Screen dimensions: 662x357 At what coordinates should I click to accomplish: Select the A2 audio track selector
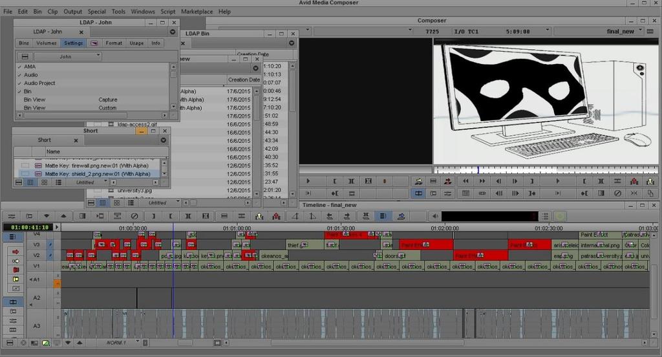37,298
